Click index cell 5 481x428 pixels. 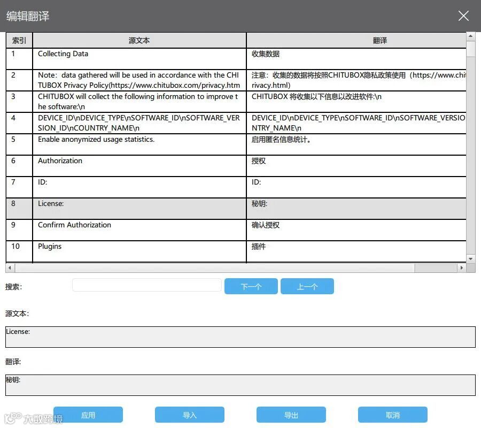click(x=19, y=144)
